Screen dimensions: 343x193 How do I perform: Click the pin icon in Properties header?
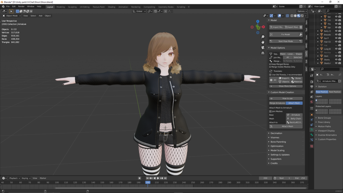pyautogui.click(x=340, y=75)
